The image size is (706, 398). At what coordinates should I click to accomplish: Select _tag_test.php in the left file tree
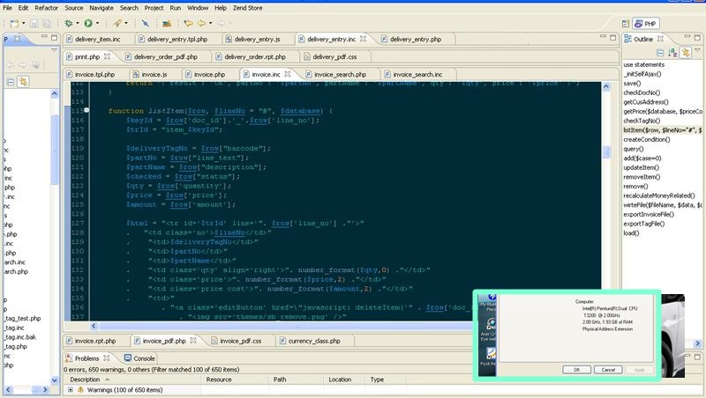(x=23, y=318)
